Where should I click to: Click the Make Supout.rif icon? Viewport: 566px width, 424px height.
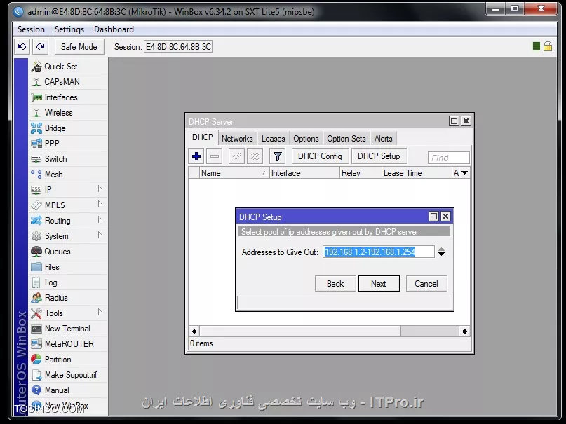click(x=36, y=375)
